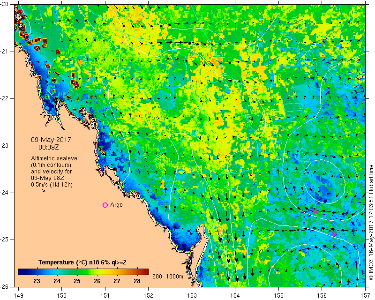Viewport: 375px width, 300px height.
Task: Click the 157 longitude axis label
Action: point(366,296)
